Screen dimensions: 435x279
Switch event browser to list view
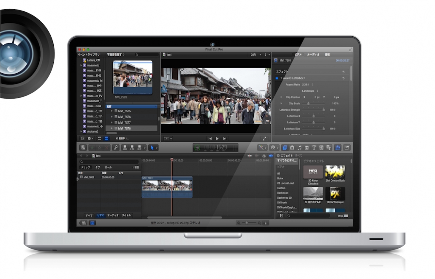click(x=106, y=138)
